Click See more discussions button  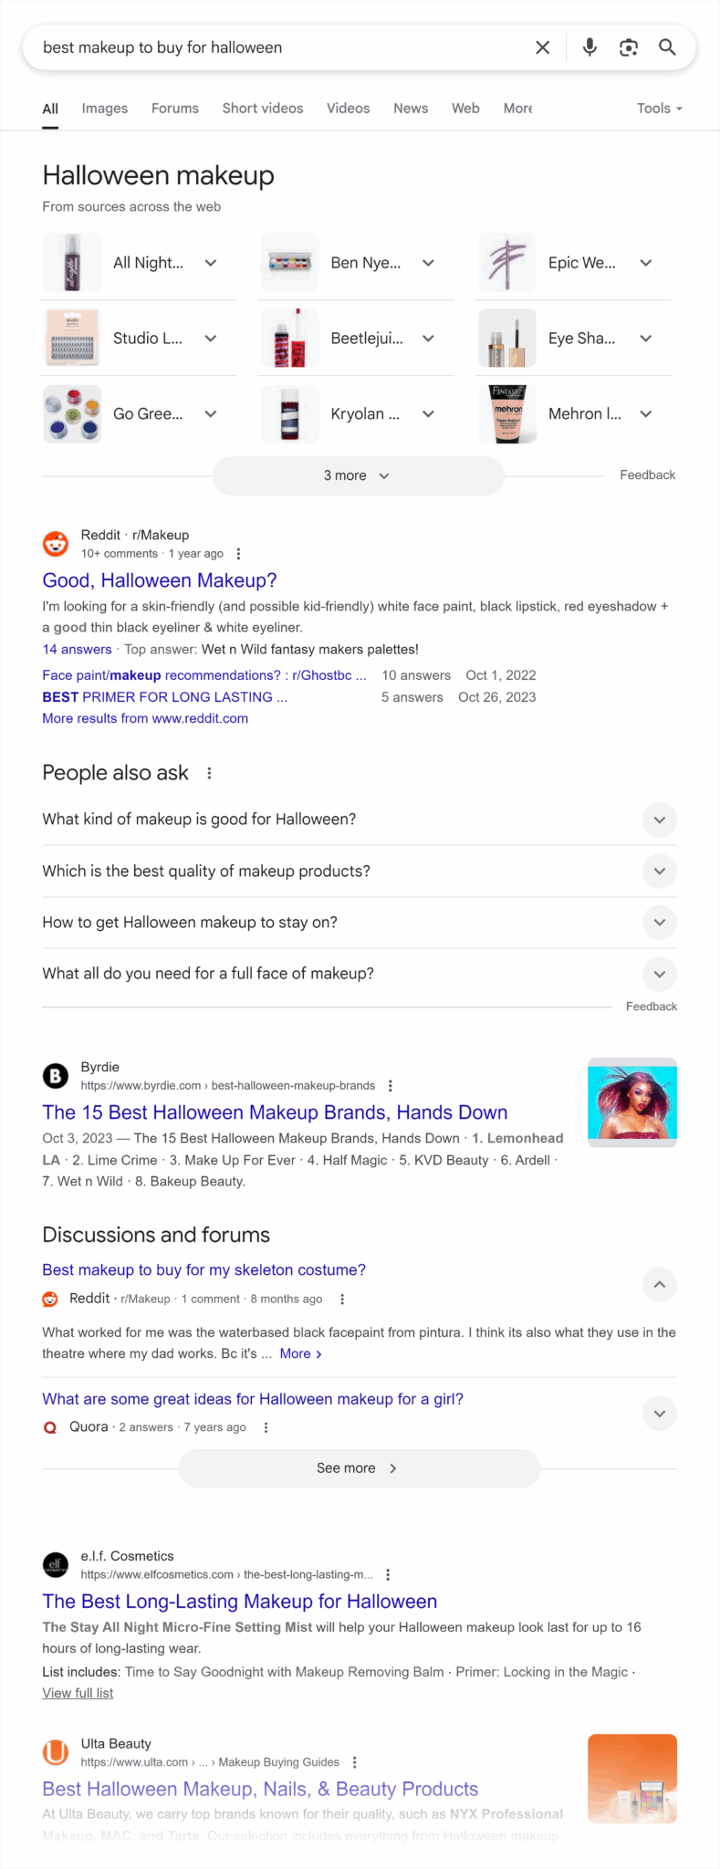click(x=359, y=1468)
